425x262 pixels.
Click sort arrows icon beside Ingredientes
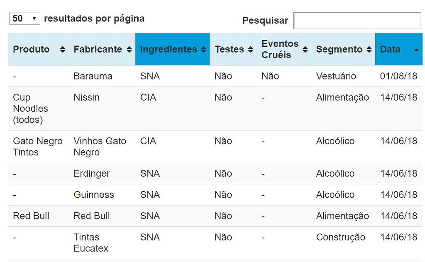point(203,50)
